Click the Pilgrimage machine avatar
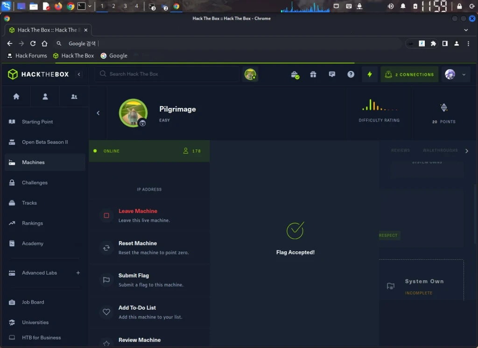 coord(133,113)
